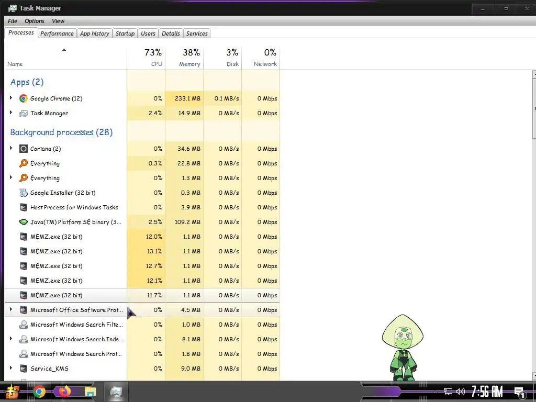The image size is (536, 402).
Task: Open the View menu
Action: [58, 21]
